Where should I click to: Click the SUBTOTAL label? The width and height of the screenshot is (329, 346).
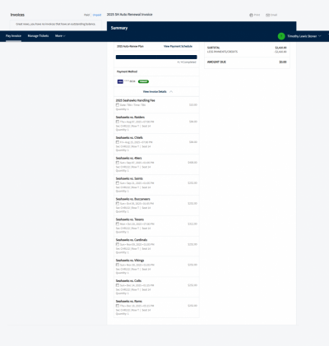click(x=213, y=48)
